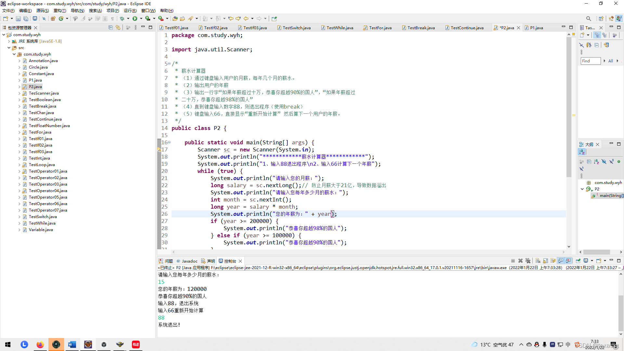Open the 运行(R) menu
The width and height of the screenshot is (624, 351).
tap(130, 11)
